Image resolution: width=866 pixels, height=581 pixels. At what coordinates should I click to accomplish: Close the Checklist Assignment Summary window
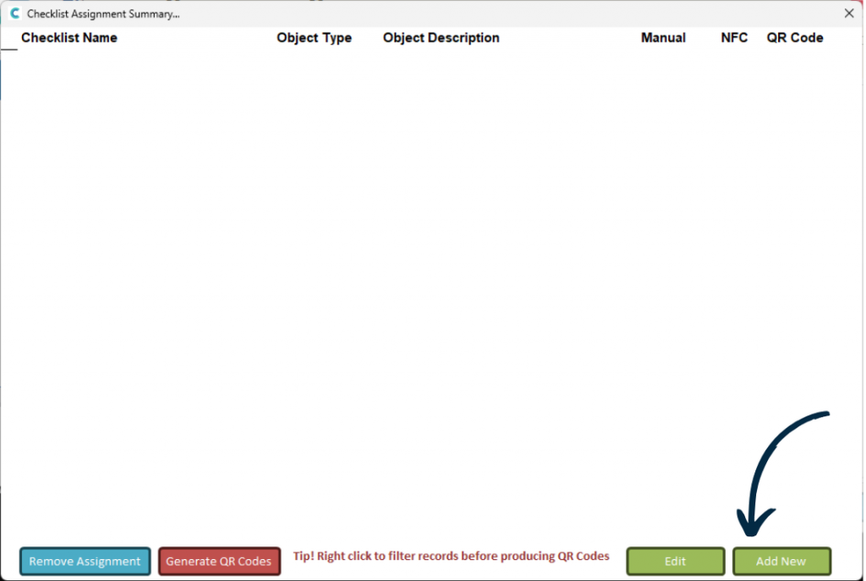pyautogui.click(x=849, y=14)
